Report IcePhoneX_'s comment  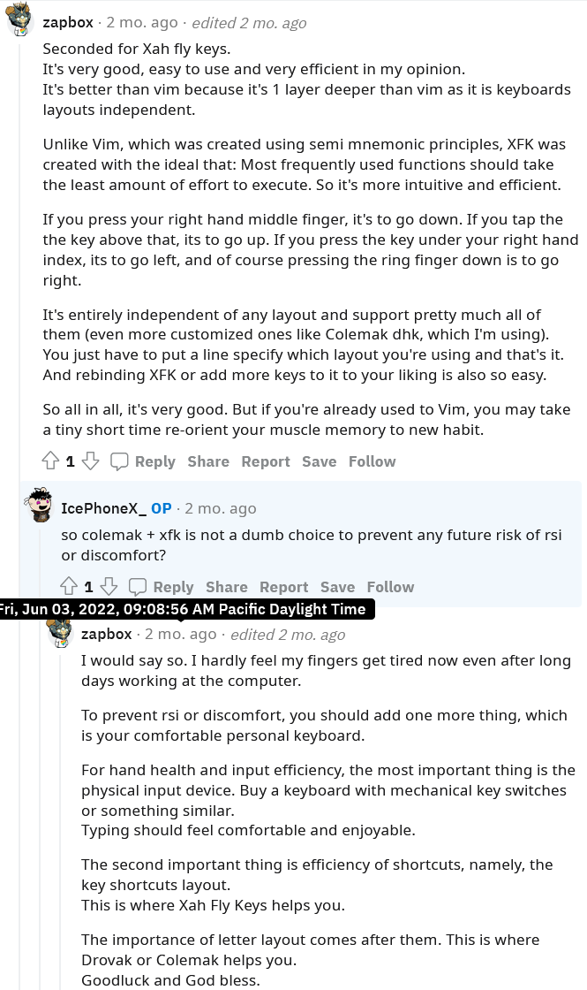coord(284,587)
